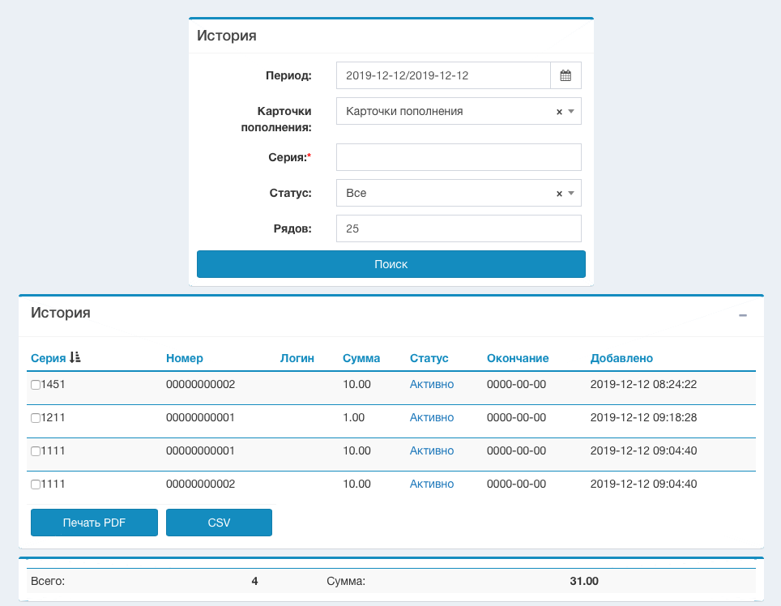
Task: Open Активно status link for series 1451
Action: tap(431, 384)
